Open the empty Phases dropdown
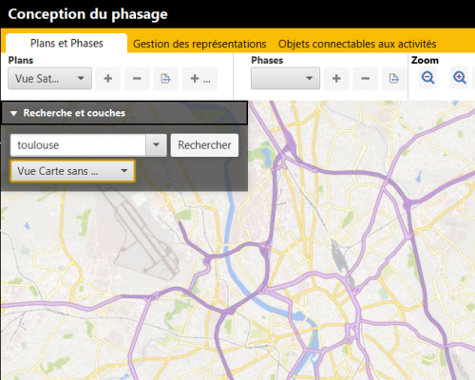 [x=285, y=78]
